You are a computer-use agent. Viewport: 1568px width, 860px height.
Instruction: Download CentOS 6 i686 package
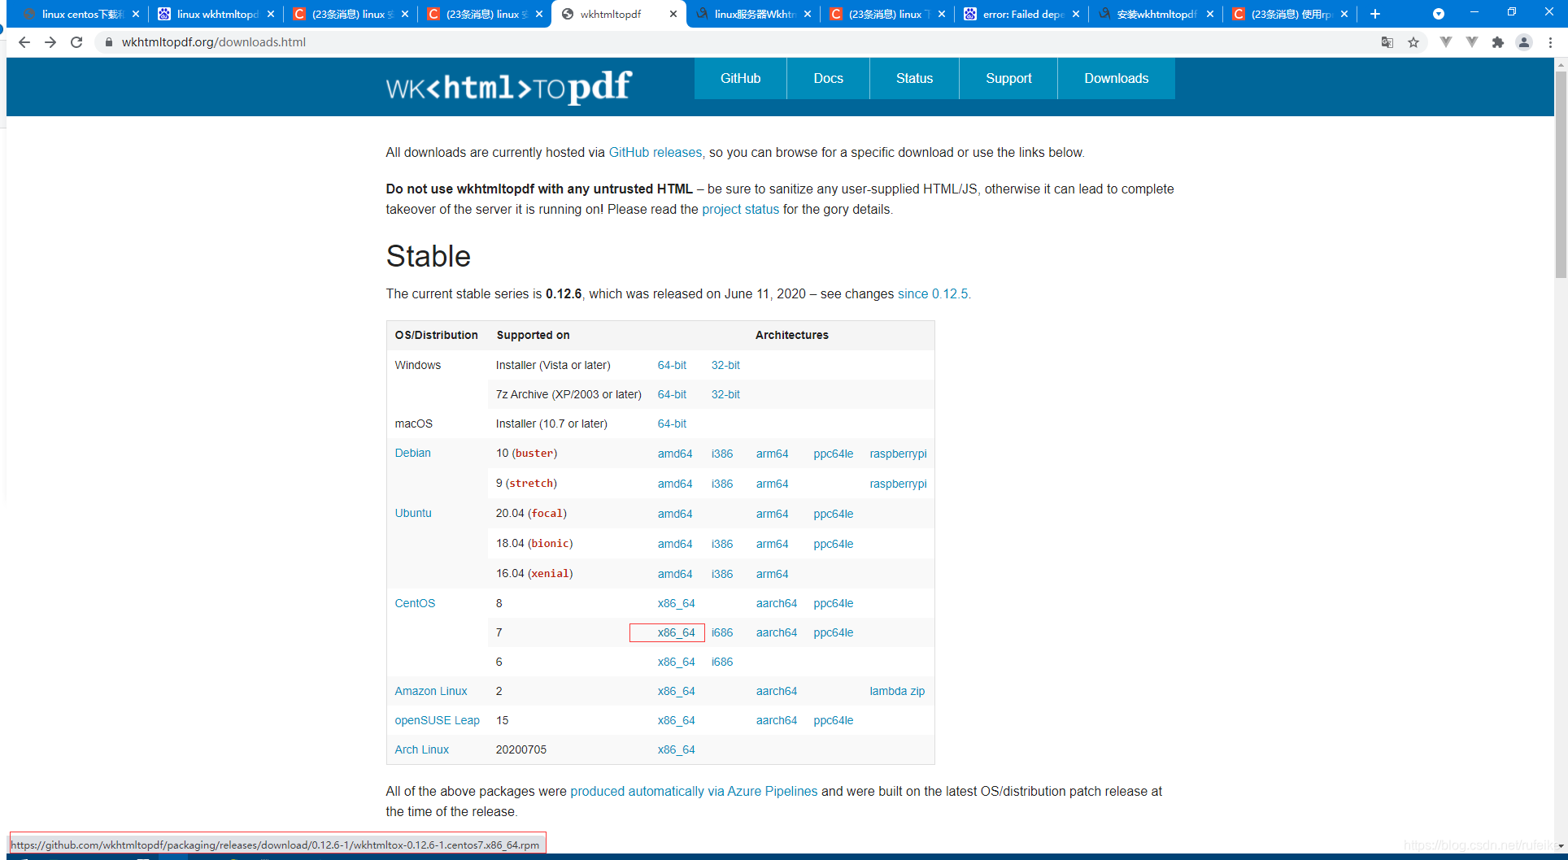(x=722, y=662)
